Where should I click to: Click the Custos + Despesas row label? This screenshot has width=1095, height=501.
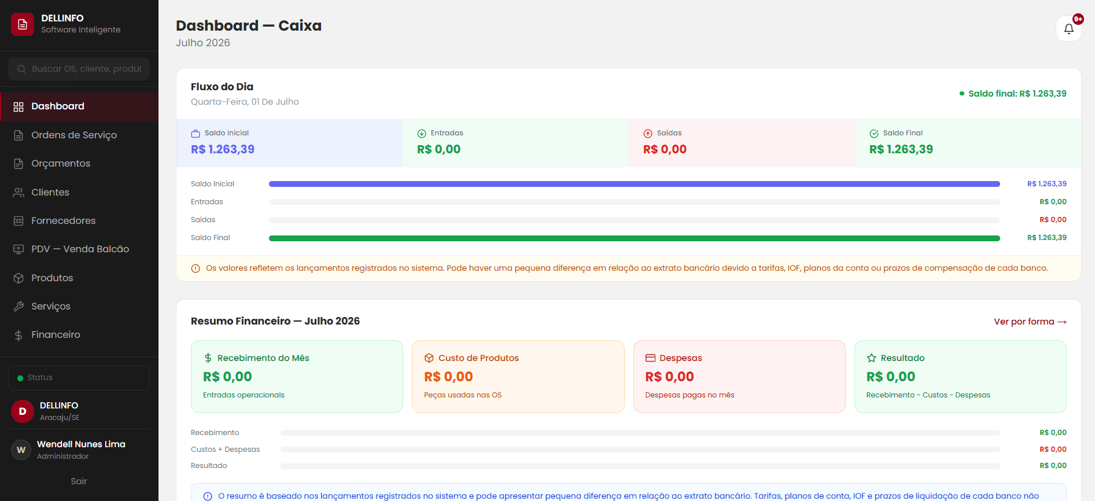(225, 450)
